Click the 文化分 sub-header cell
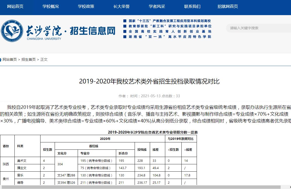The height and width of the screenshot is (189, 291). 66,153
